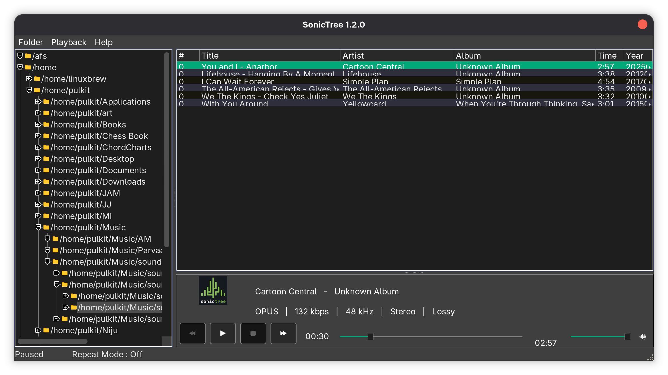668x375 pixels.
Task: Select the /home/pulkit/Music/sound folder
Action: pyautogui.click(x=111, y=262)
